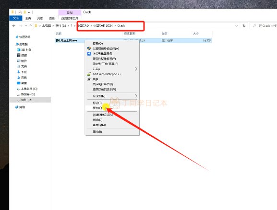This screenshot has height=210, width=277.
Task: Click the administrator shield icon in the menu
Action: click(89, 48)
